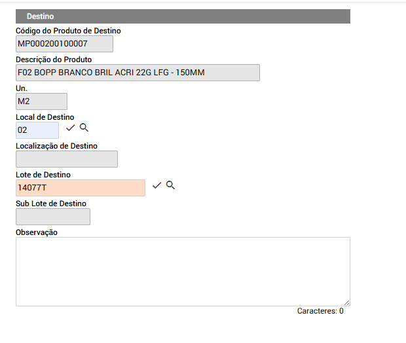Open the search magnifier beside Local de Destino
This screenshot has height=343, width=406.
(84, 128)
